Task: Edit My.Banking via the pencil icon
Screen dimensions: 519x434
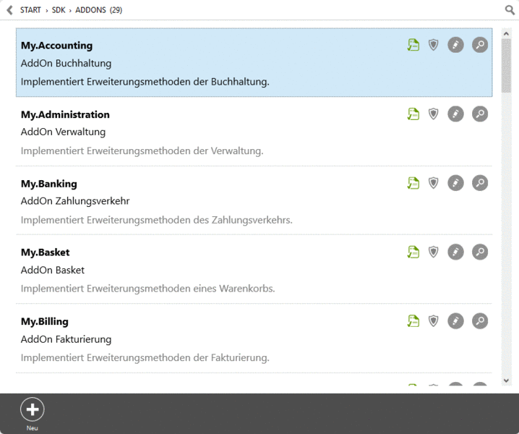Action: [456, 183]
